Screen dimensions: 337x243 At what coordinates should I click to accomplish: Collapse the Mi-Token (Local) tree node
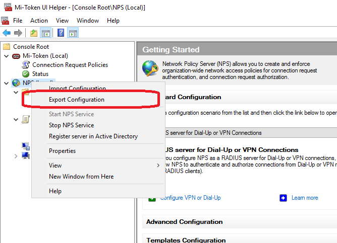click(x=7, y=56)
